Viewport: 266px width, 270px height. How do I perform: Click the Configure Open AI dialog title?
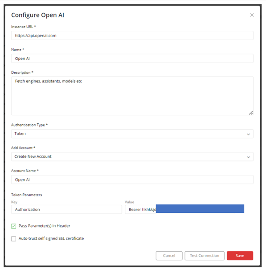coord(37,15)
